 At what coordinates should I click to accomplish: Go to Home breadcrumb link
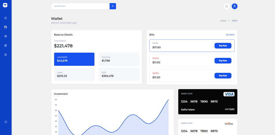coord(223,21)
